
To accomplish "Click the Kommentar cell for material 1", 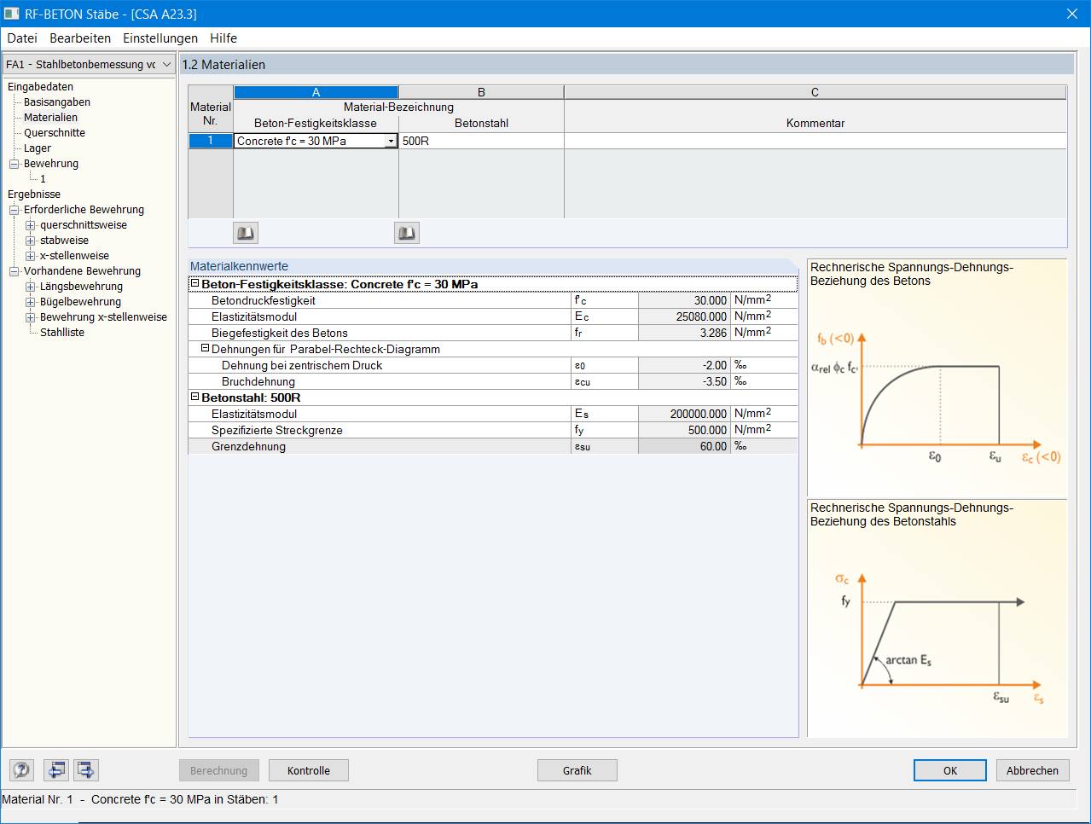I will 815,141.
